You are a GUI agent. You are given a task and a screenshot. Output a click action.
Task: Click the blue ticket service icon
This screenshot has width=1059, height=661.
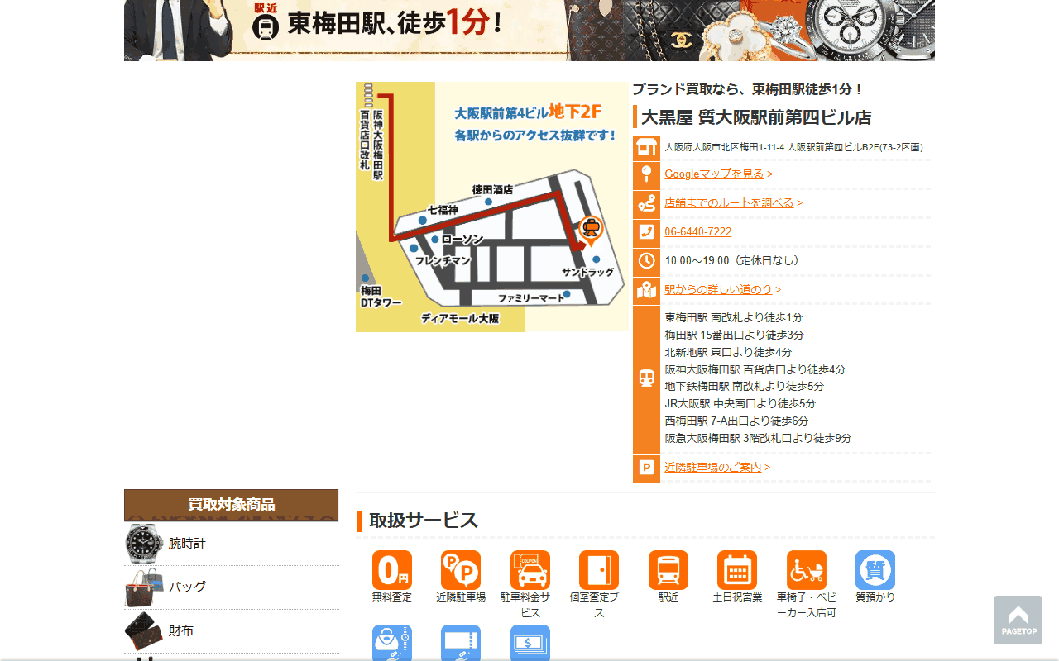tap(461, 643)
